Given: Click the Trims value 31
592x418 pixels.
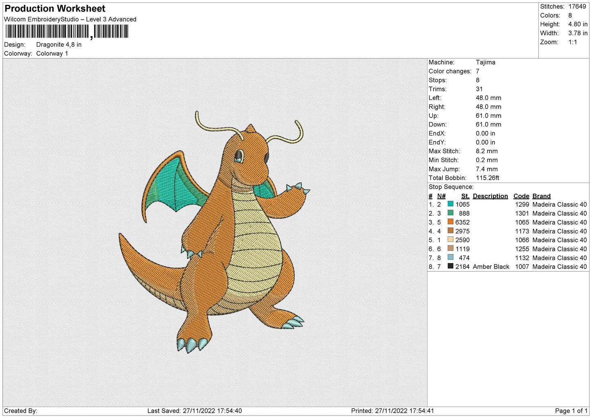Looking at the screenshot, I should click(x=479, y=89).
